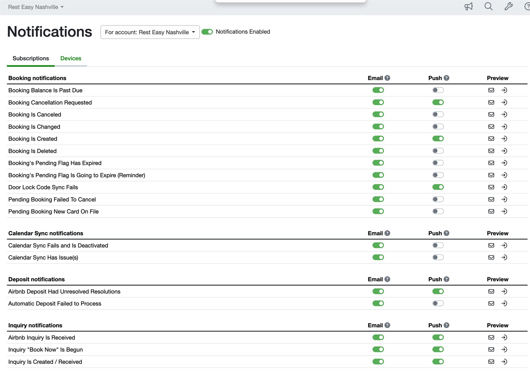Turn off email for Door Lock Code Sync Fails
Viewport: 530px width, 376px height.
click(x=378, y=187)
